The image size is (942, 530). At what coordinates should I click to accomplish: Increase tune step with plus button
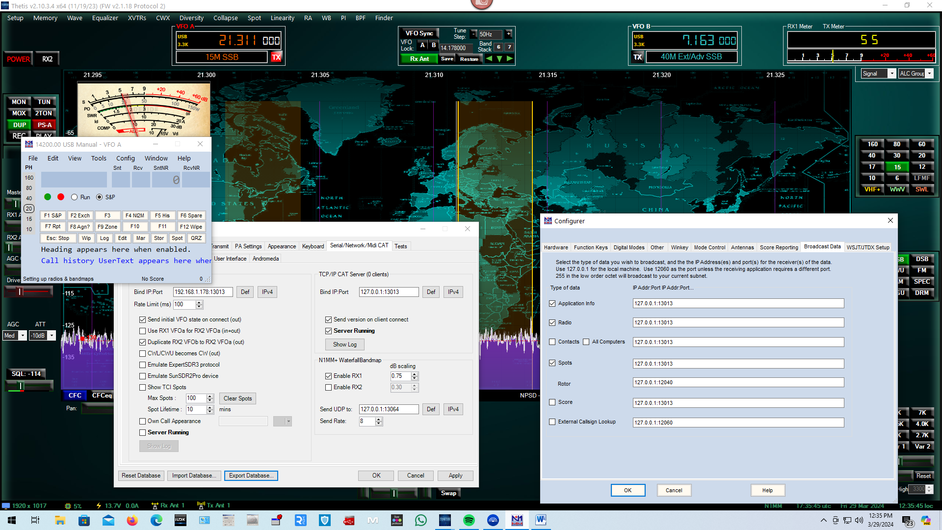pyautogui.click(x=508, y=34)
